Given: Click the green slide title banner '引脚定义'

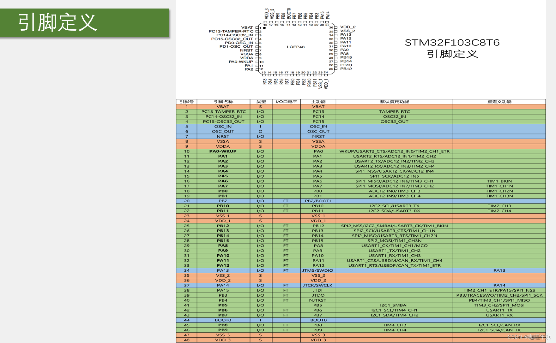Looking at the screenshot, I should pos(84,23).
